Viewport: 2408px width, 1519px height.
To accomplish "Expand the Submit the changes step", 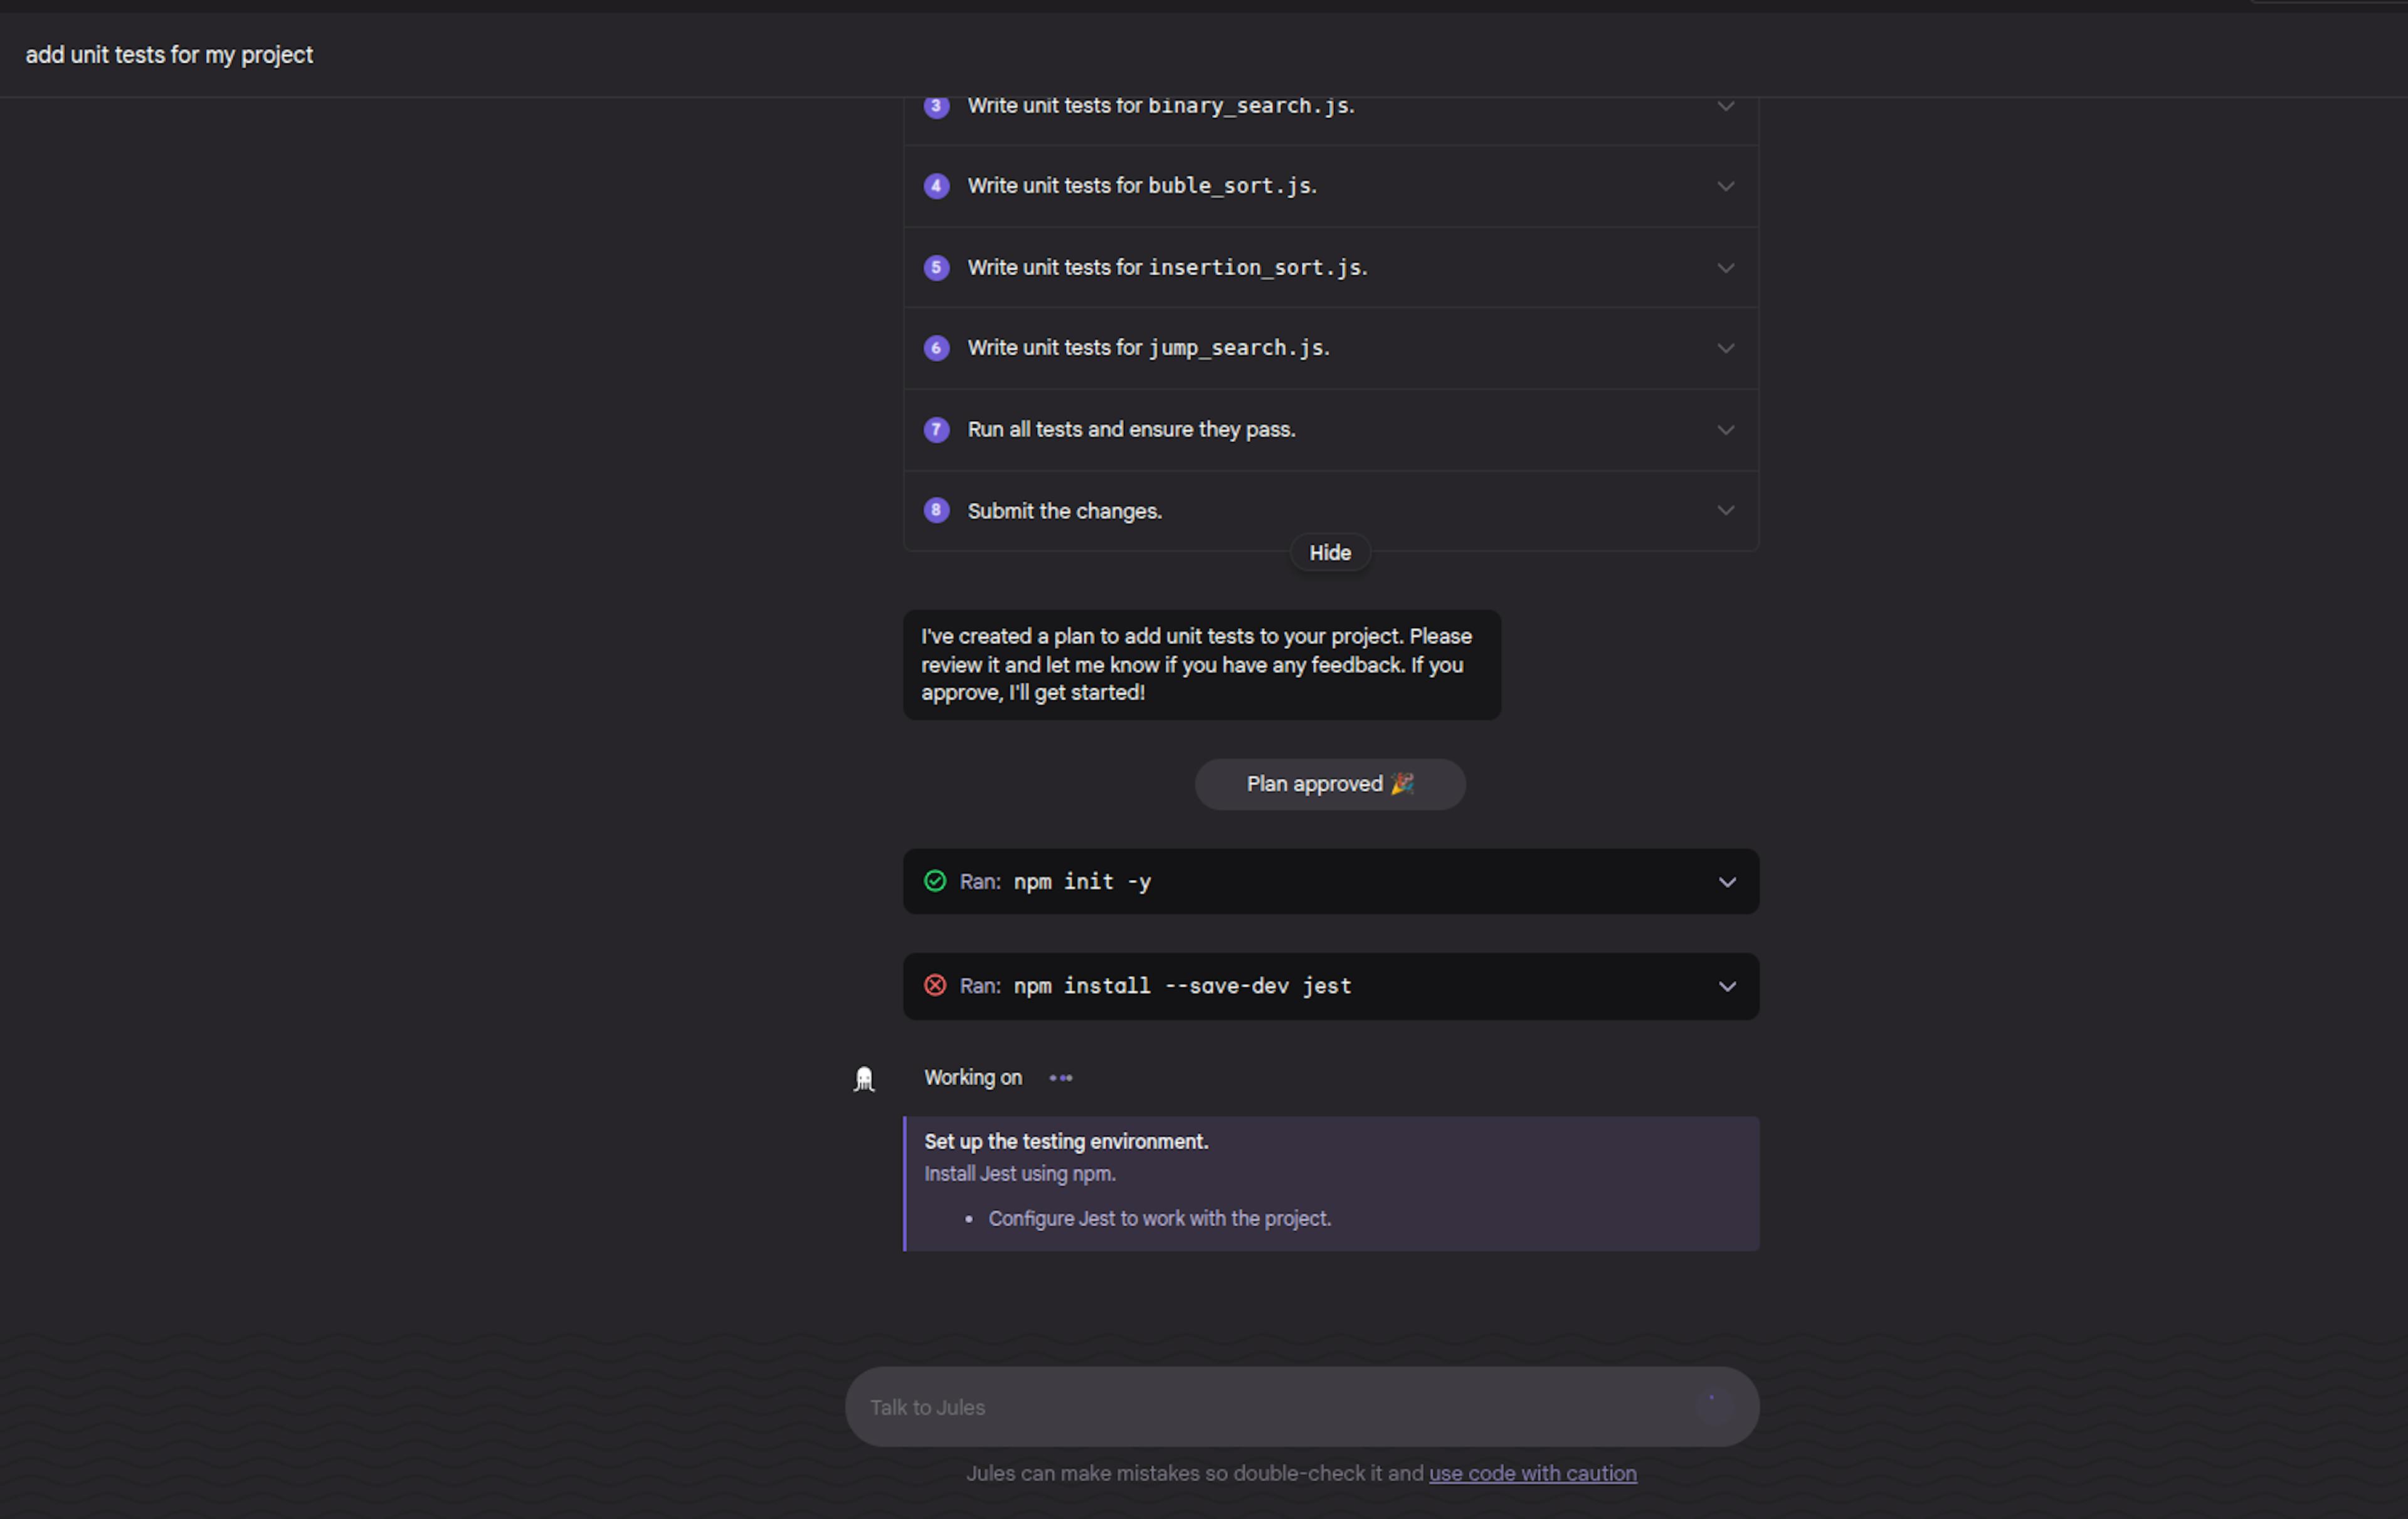I will (1725, 510).
